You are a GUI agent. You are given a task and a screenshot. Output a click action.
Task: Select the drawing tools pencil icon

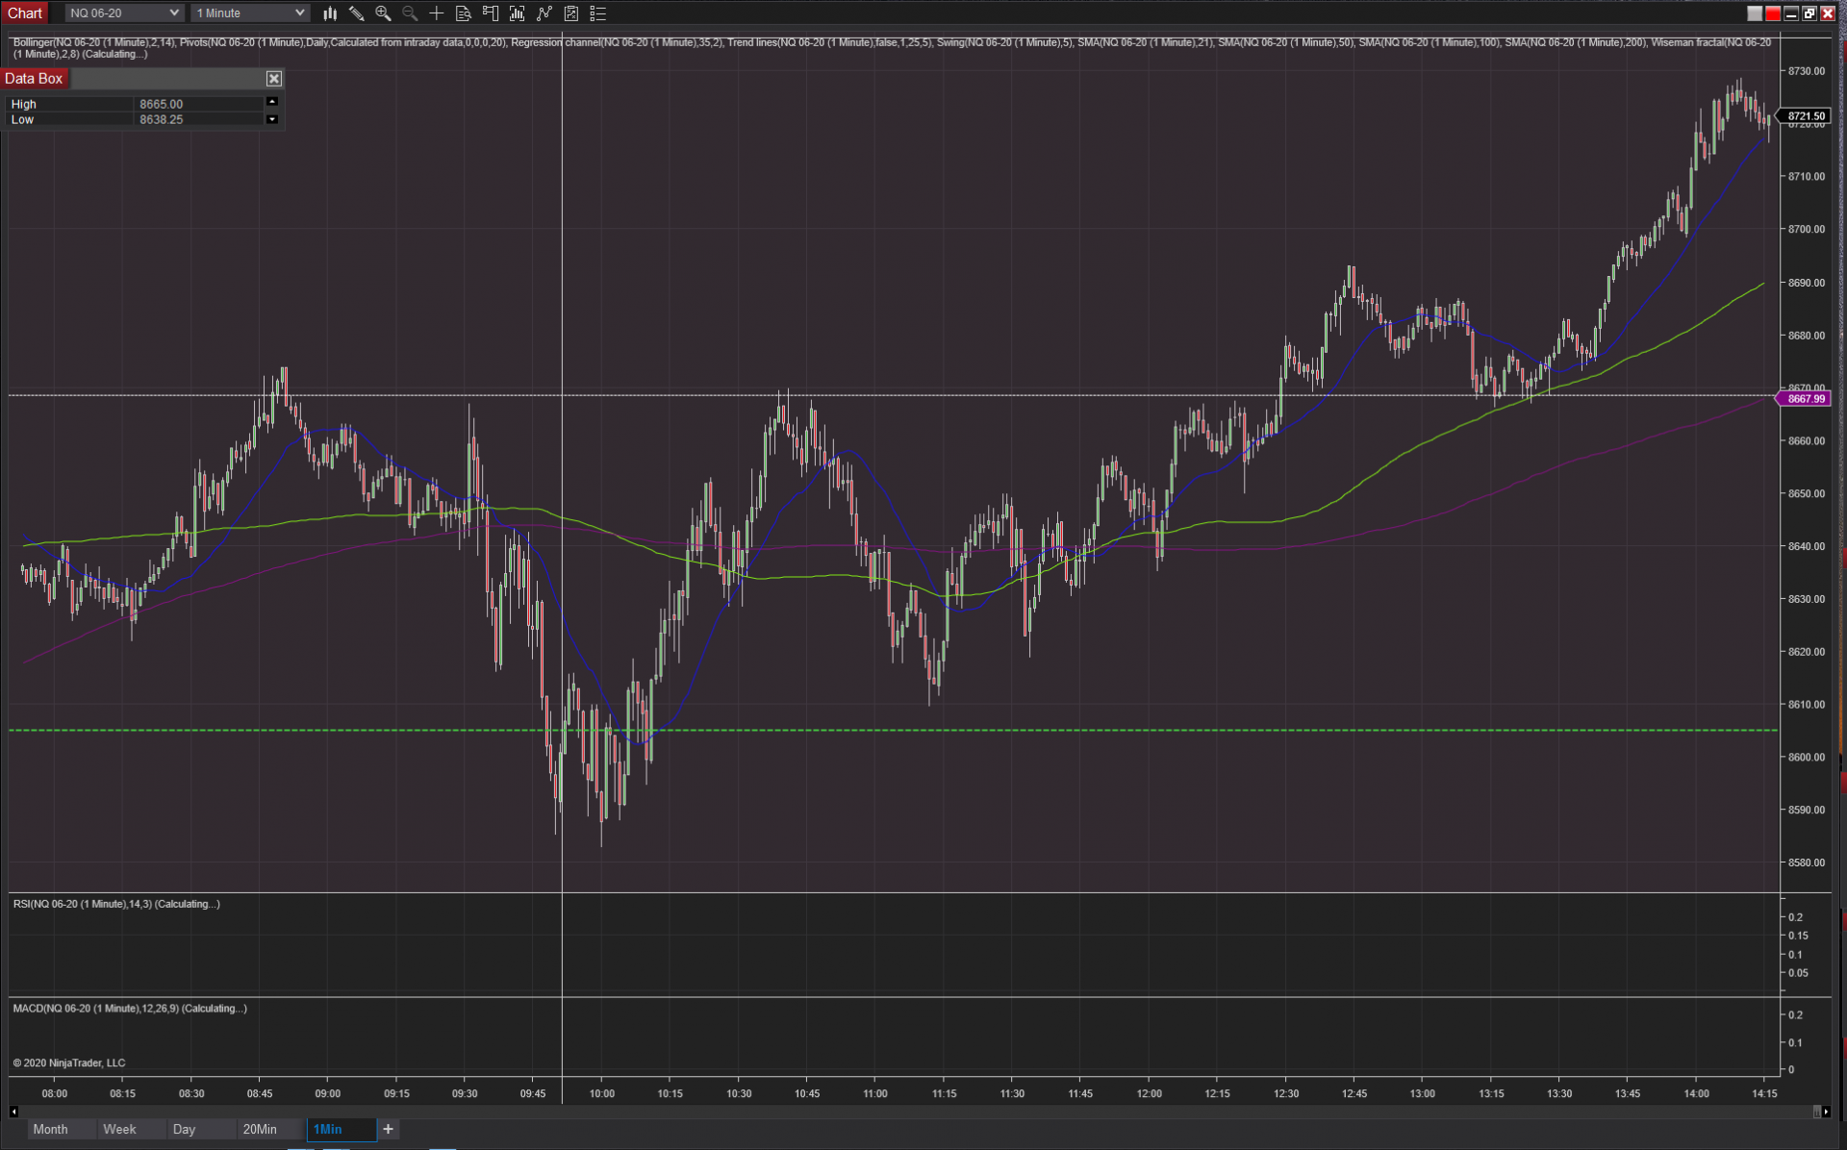[356, 13]
